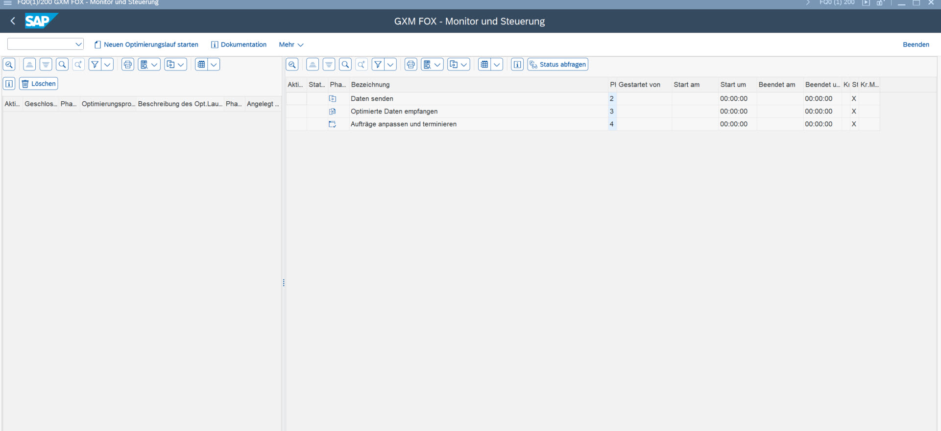The width and height of the screenshot is (941, 431).
Task: Sort ascending in the left pane toolbar
Action: click(x=29, y=65)
